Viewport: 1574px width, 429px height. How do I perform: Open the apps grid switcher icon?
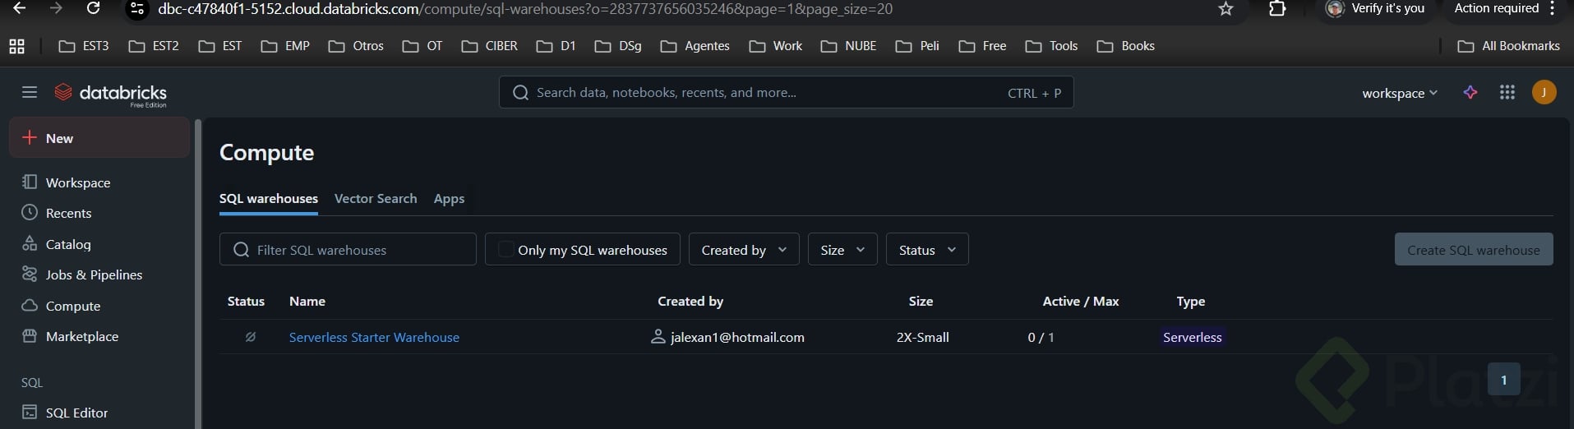[1507, 92]
